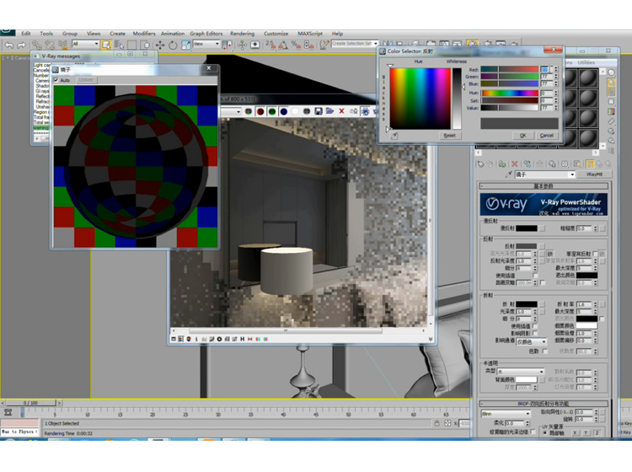Toggle dispersion checkbox in refraction group
Viewport: 632px width, 472px height.
[x=545, y=351]
